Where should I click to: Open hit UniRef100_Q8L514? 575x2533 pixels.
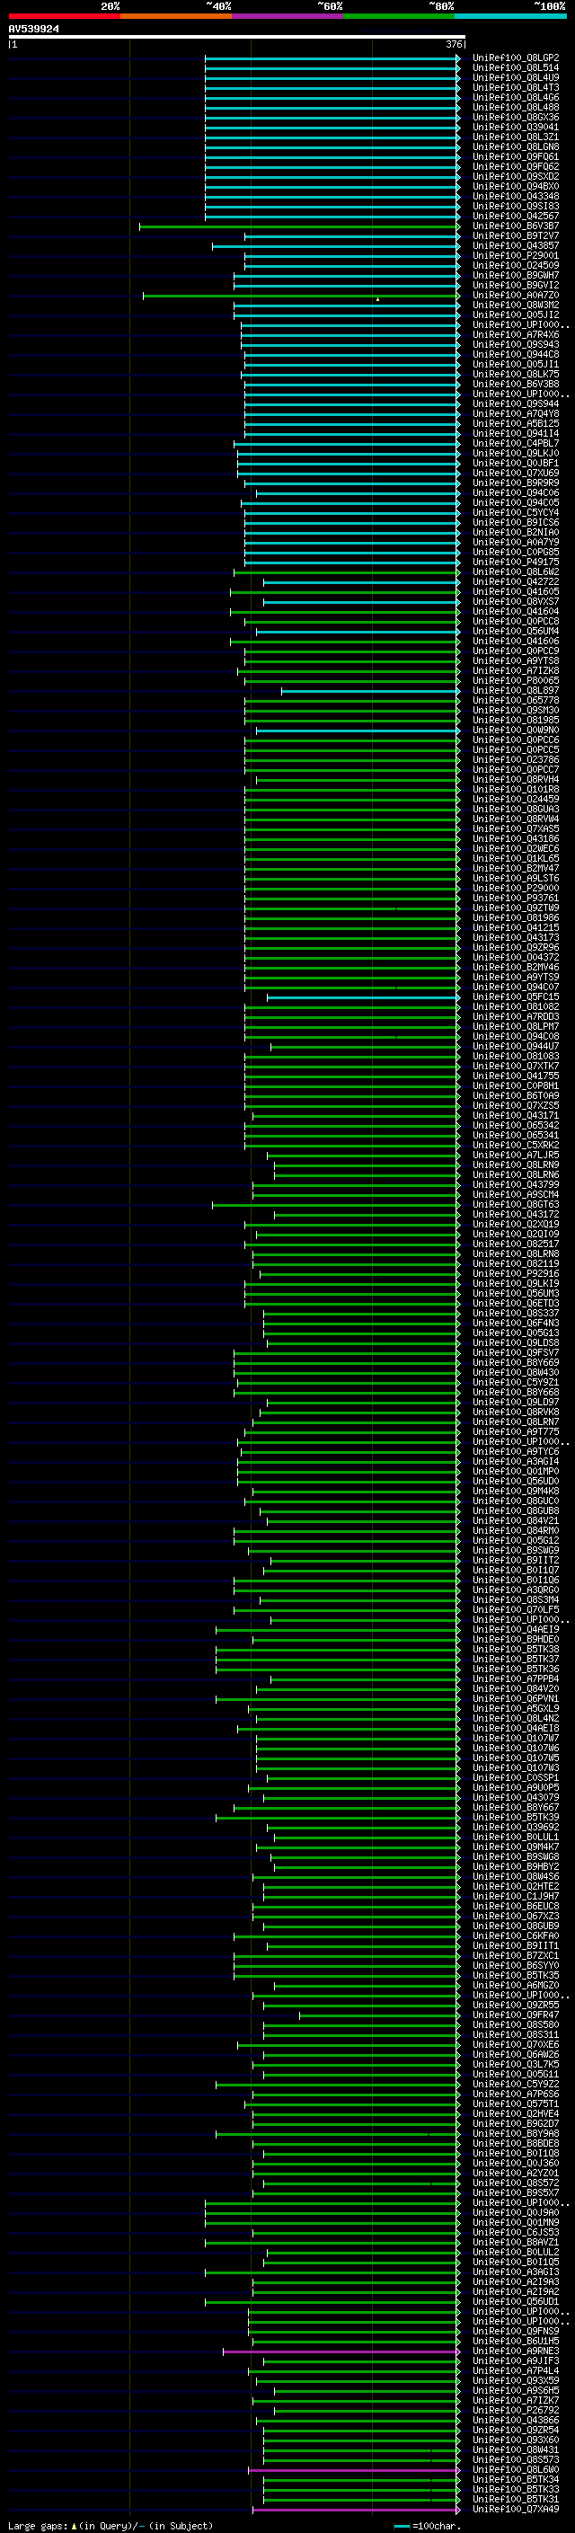coord(515,68)
